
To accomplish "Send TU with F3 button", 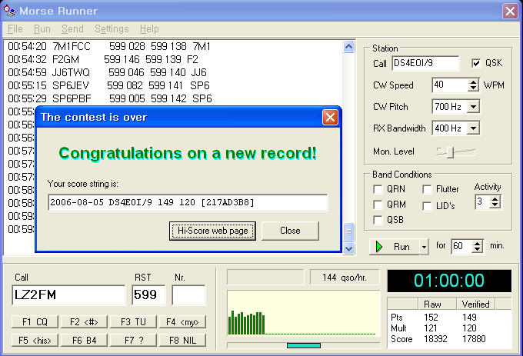I will pos(133,322).
